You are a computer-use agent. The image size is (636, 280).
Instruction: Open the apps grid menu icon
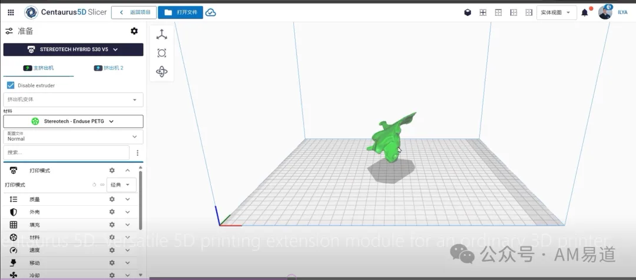coord(11,12)
